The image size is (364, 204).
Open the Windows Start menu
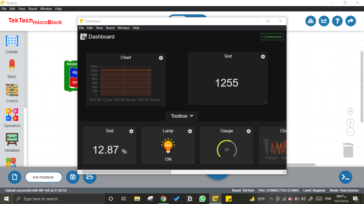[x=6, y=199]
